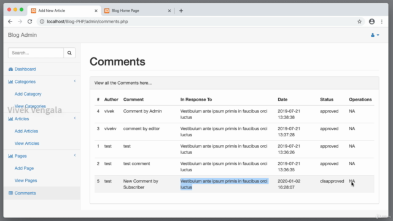Viewport: 393px width, 221px height.
Task: Click the Categories chart icon
Action: click(x=10, y=82)
